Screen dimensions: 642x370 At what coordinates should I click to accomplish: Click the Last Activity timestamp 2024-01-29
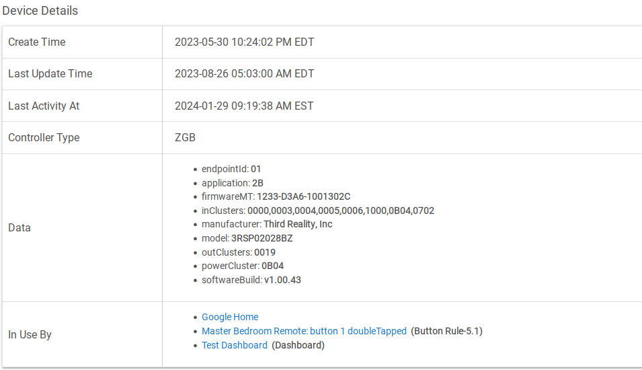244,106
